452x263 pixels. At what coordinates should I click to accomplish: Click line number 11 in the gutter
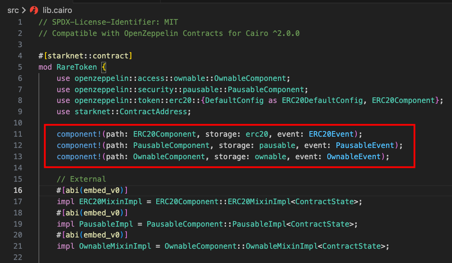click(18, 134)
